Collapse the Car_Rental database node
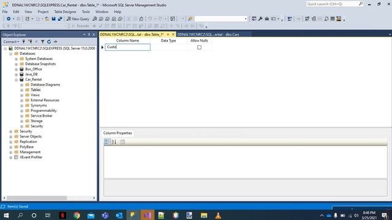392x220 pixels. point(17,79)
